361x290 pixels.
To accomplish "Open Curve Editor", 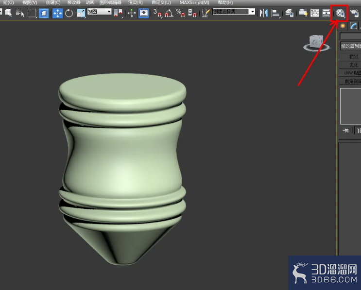I will (x=315, y=13).
